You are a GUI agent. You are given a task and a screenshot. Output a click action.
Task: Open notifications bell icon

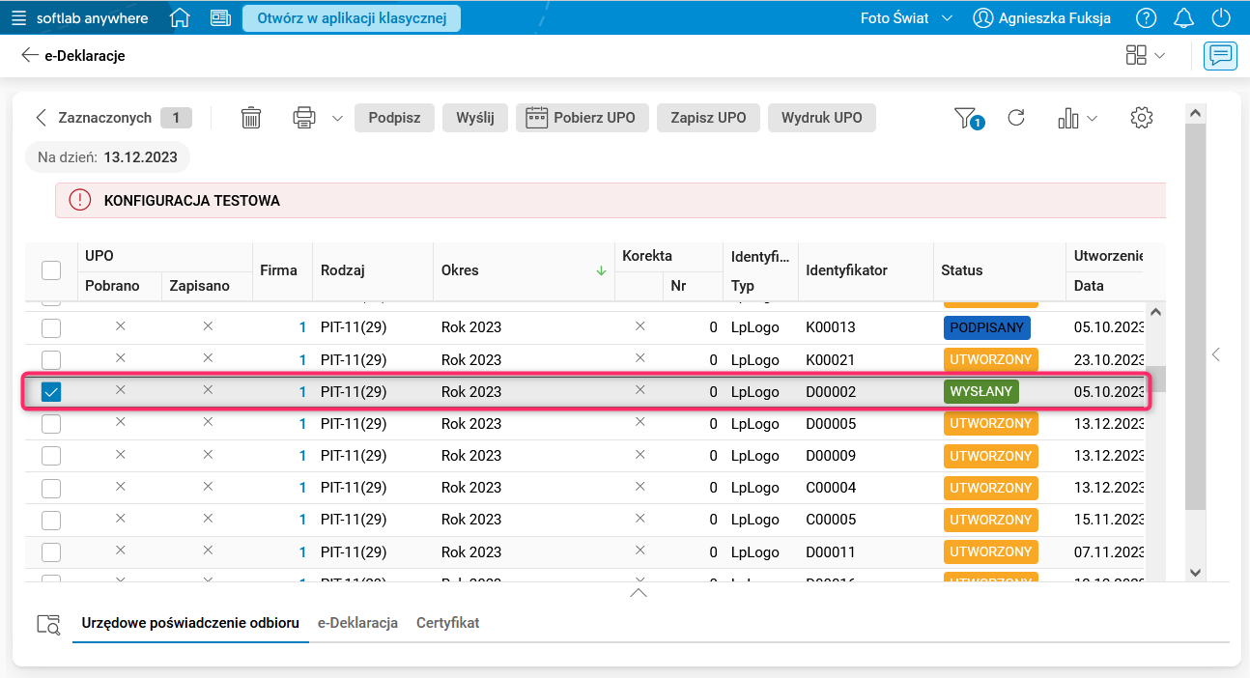click(1183, 17)
